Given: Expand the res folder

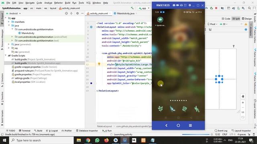Looking at the screenshot, I should (x=9, y=48).
